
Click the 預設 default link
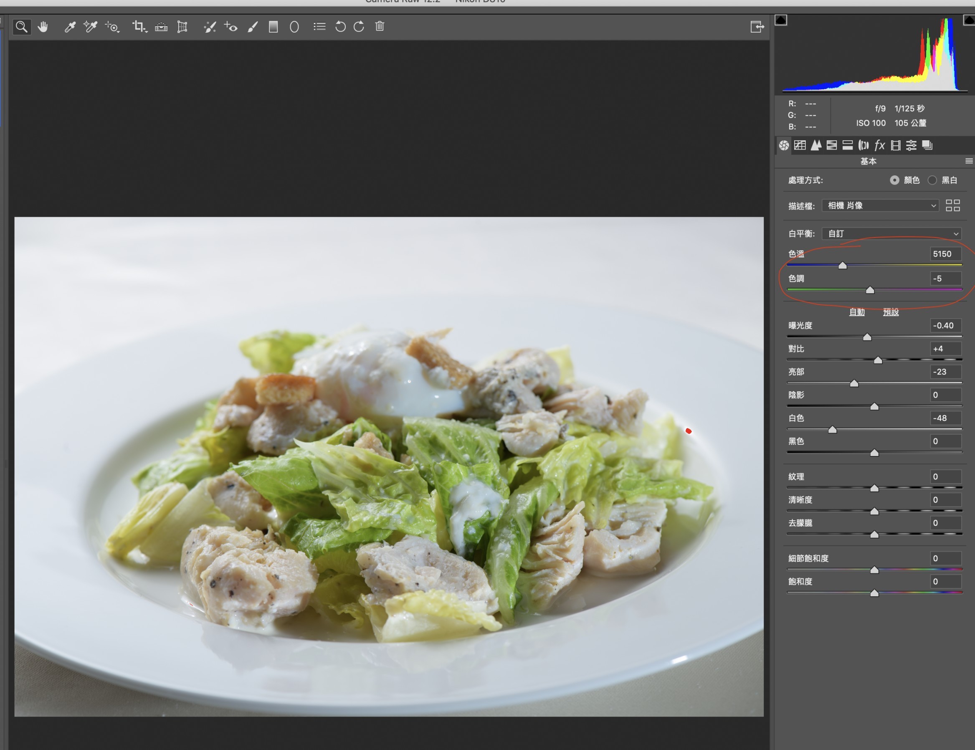[891, 312]
